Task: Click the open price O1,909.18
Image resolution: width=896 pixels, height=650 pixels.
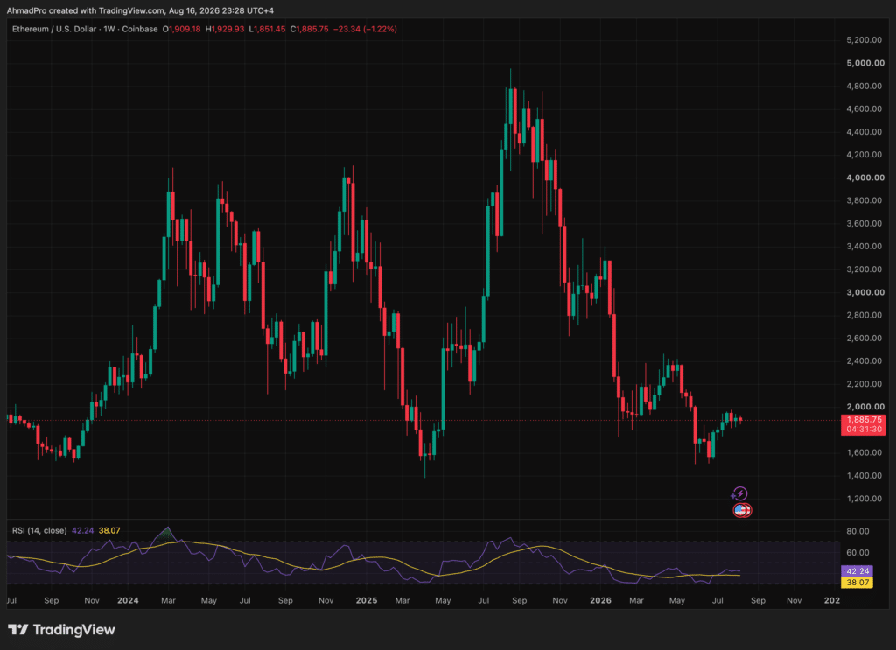Action: click(x=182, y=29)
